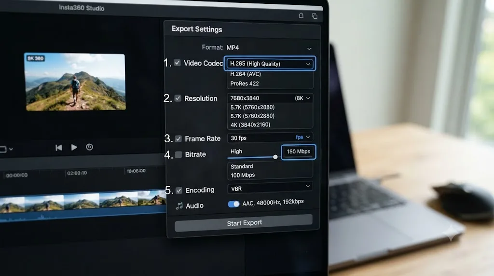Viewport: 494px width, 276px height.
Task: Play the video preview
Action: tap(74, 147)
